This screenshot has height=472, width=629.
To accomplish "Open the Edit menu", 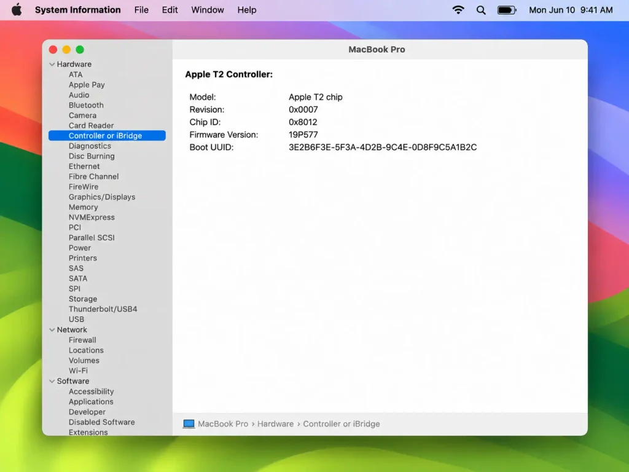I will point(170,10).
